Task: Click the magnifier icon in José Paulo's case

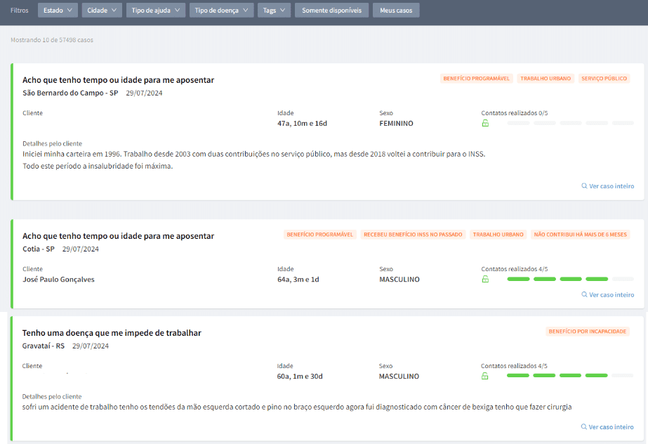Action: (x=584, y=295)
